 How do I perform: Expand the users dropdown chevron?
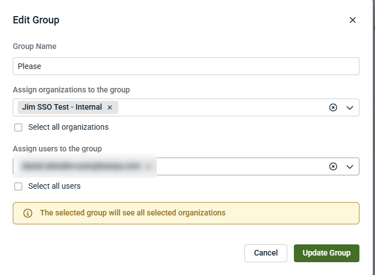pos(350,166)
